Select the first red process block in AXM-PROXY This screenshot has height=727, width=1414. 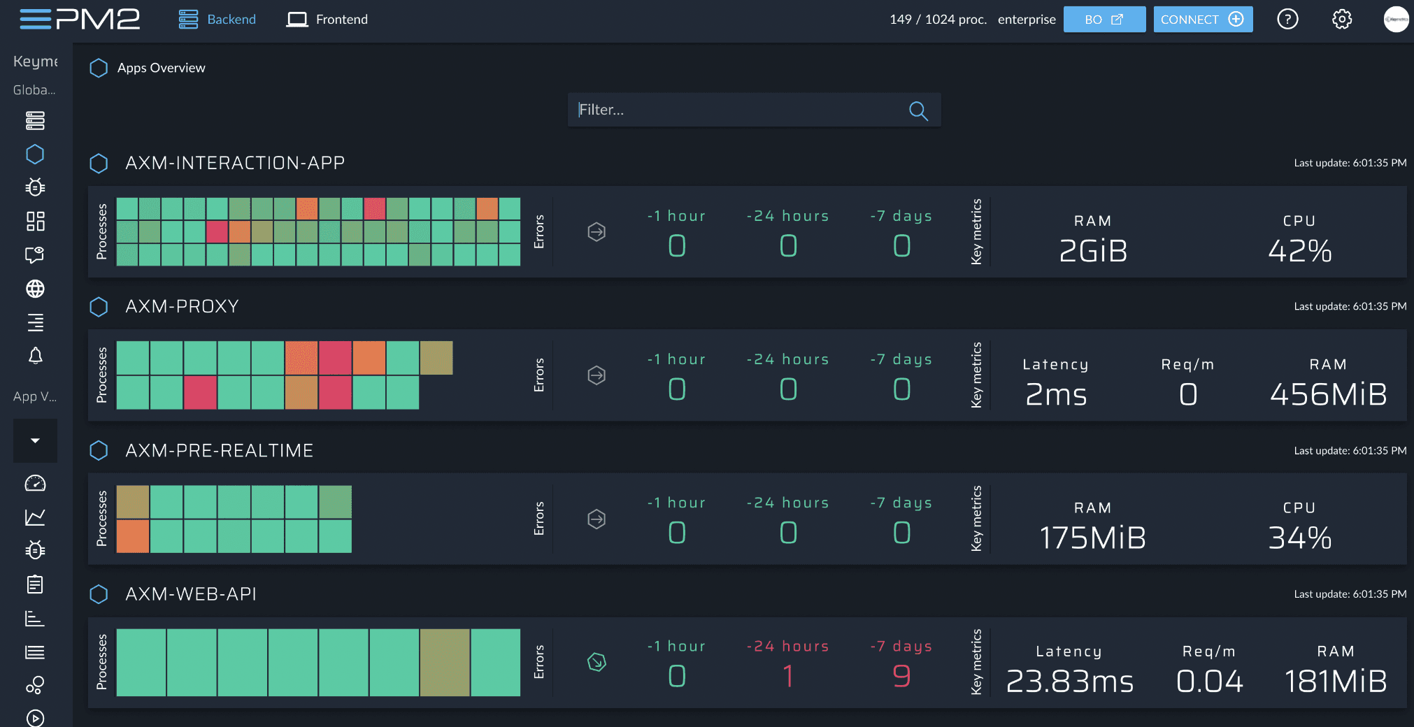pos(335,359)
